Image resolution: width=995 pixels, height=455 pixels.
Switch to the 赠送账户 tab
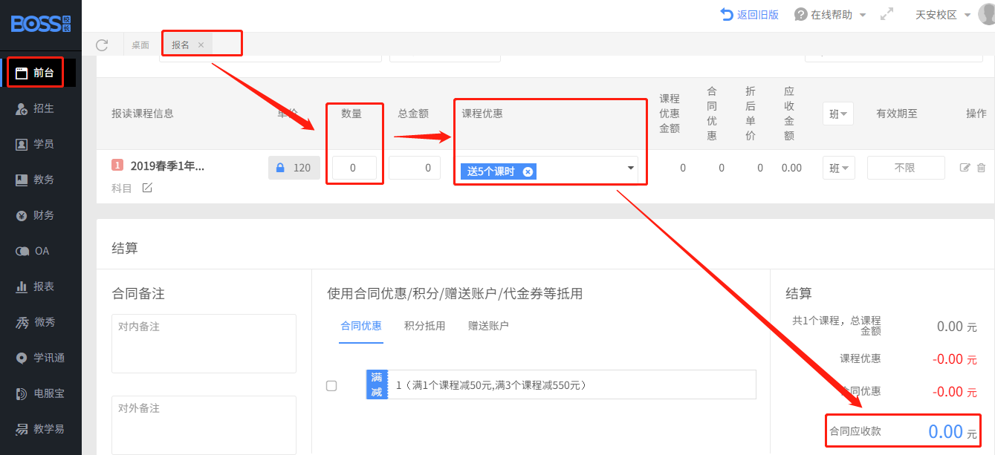488,326
